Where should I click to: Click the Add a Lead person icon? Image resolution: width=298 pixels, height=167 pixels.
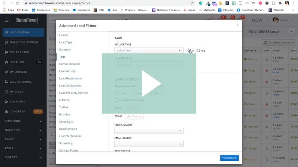(6, 101)
